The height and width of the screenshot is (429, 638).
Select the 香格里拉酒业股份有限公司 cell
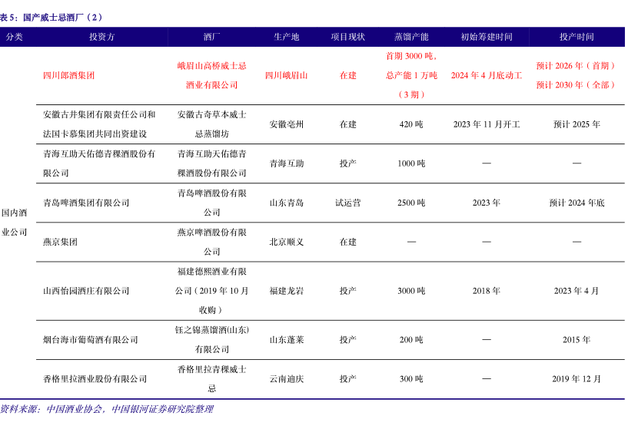[95, 378]
